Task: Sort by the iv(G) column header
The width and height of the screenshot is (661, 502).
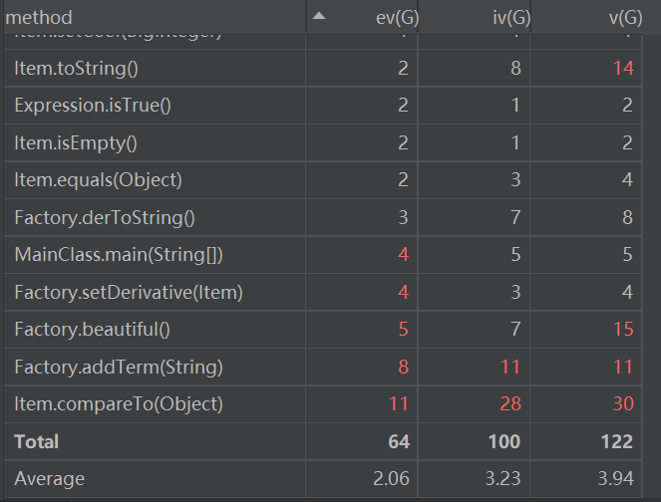Action: tap(510, 18)
